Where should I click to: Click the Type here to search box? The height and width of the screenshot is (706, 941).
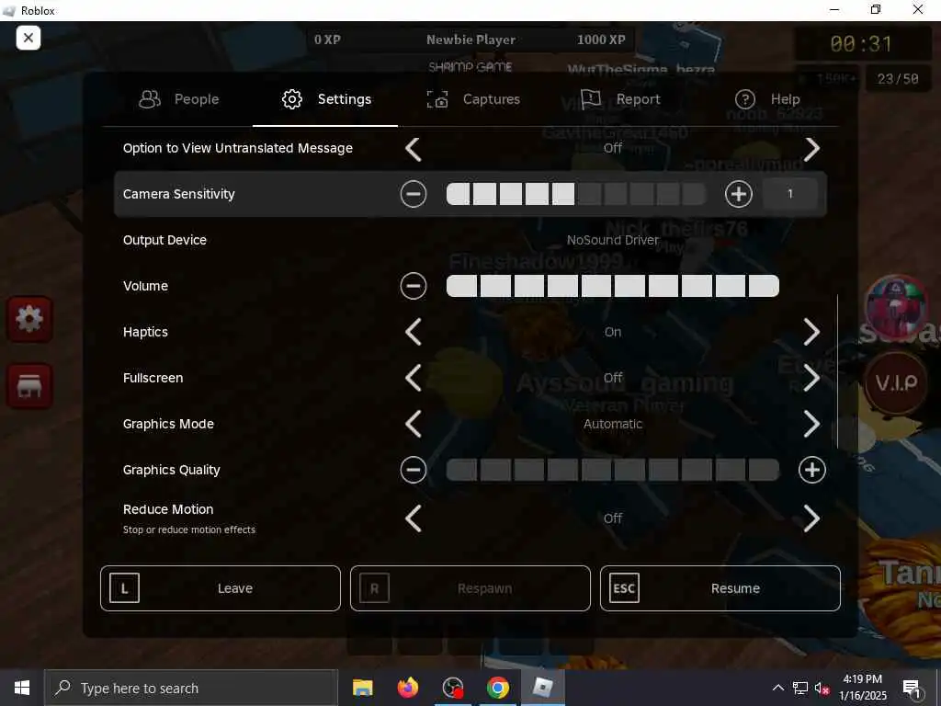tap(191, 688)
